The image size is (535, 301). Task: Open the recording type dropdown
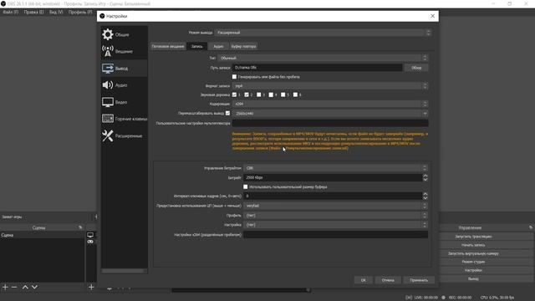[323, 58]
